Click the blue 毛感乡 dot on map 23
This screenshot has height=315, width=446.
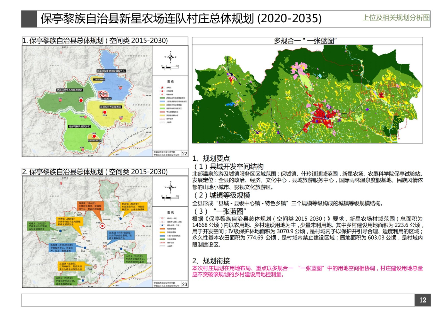(60, 231)
